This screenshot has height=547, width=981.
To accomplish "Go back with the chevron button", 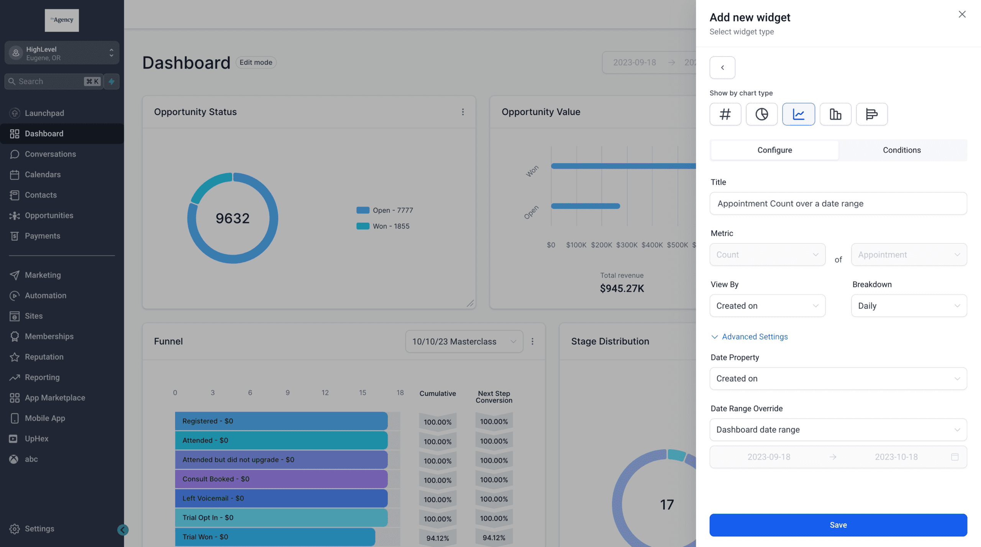I will tap(722, 67).
